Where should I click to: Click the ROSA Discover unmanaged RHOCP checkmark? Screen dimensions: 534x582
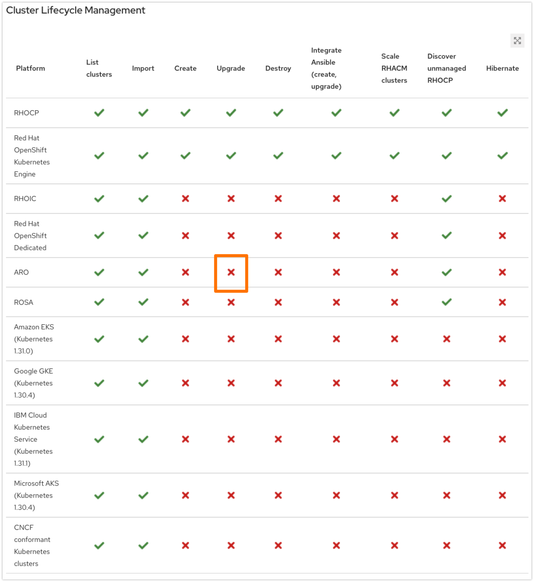point(447,302)
